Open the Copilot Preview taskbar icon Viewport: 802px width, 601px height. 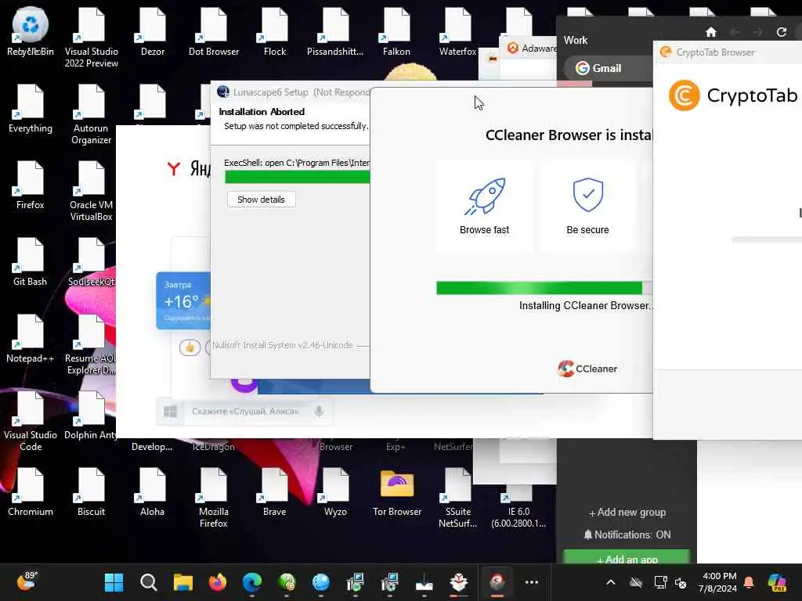point(777,582)
